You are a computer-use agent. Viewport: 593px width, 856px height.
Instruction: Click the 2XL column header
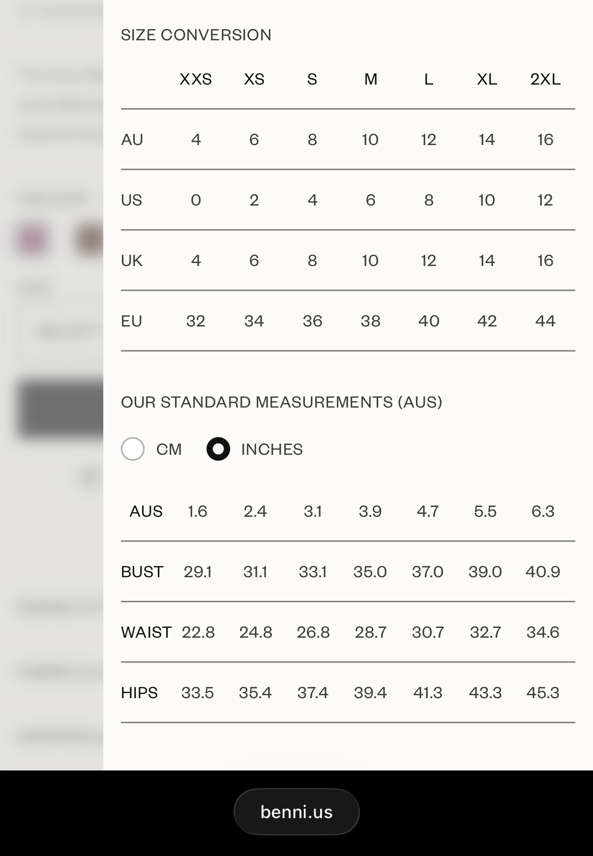click(545, 79)
